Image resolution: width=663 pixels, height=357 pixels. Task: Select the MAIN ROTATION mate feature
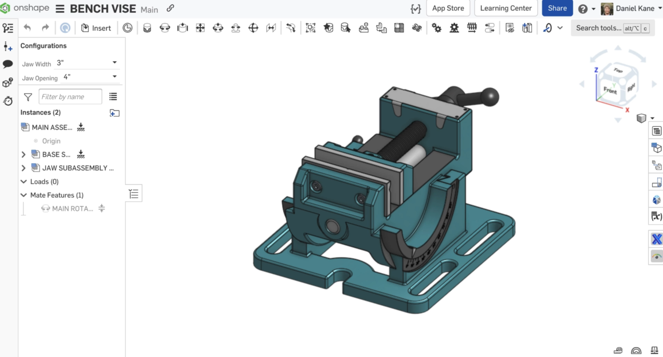click(x=72, y=209)
